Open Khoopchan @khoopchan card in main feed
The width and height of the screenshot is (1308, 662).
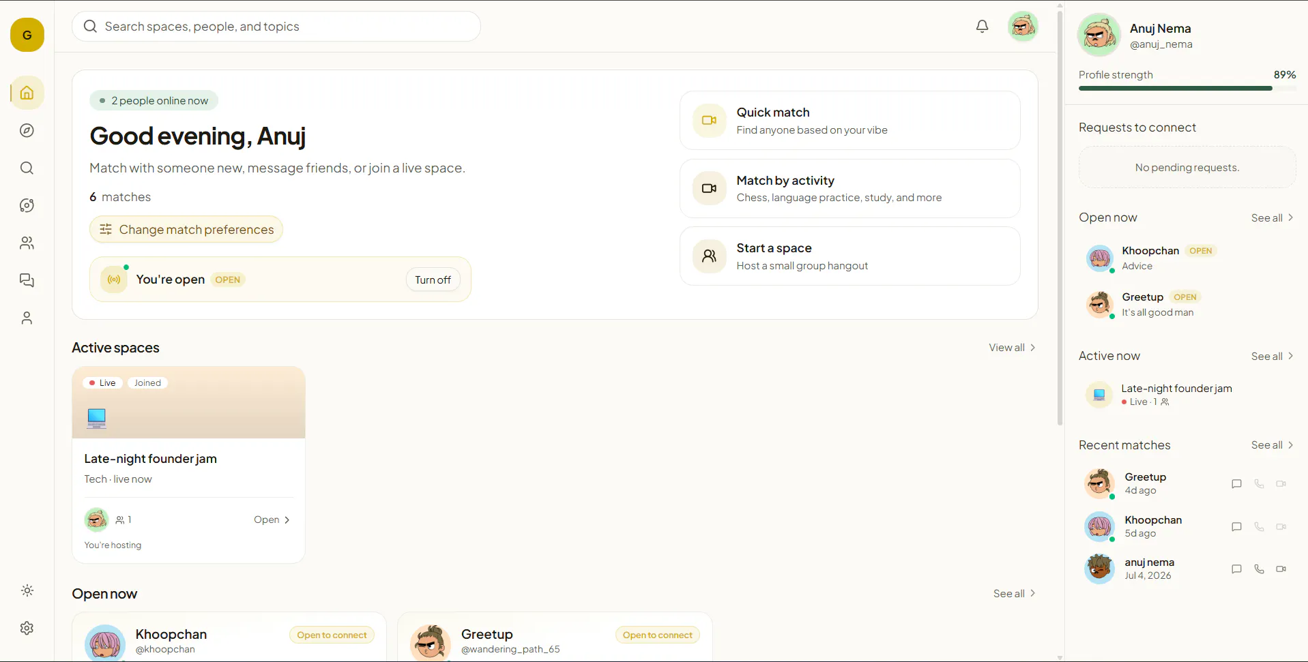pyautogui.click(x=229, y=637)
